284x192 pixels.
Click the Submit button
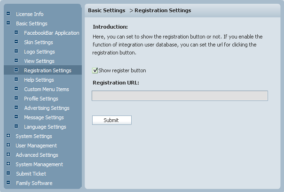112,120
